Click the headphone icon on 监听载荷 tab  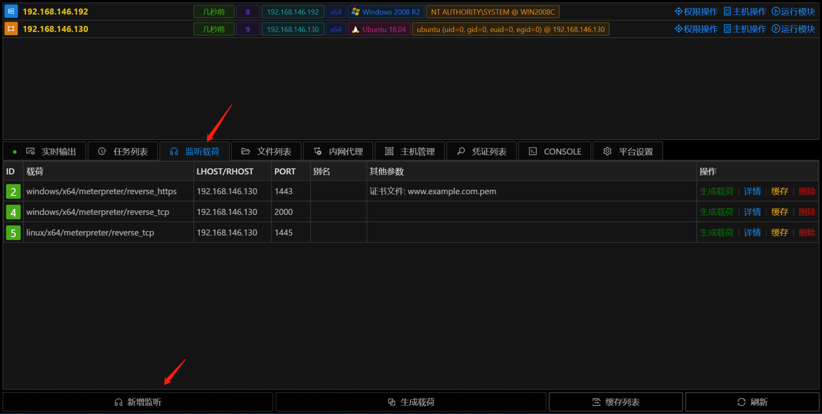click(x=174, y=151)
